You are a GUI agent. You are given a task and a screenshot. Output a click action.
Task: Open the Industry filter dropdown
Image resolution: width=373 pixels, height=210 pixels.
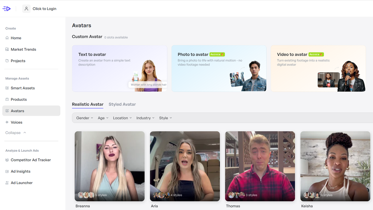(x=145, y=118)
